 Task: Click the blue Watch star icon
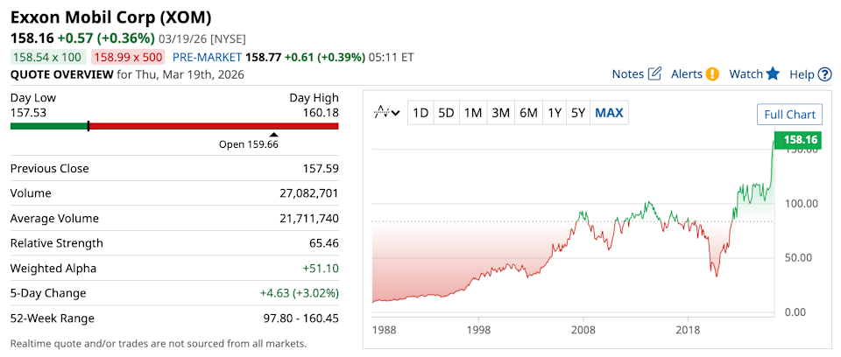[773, 74]
